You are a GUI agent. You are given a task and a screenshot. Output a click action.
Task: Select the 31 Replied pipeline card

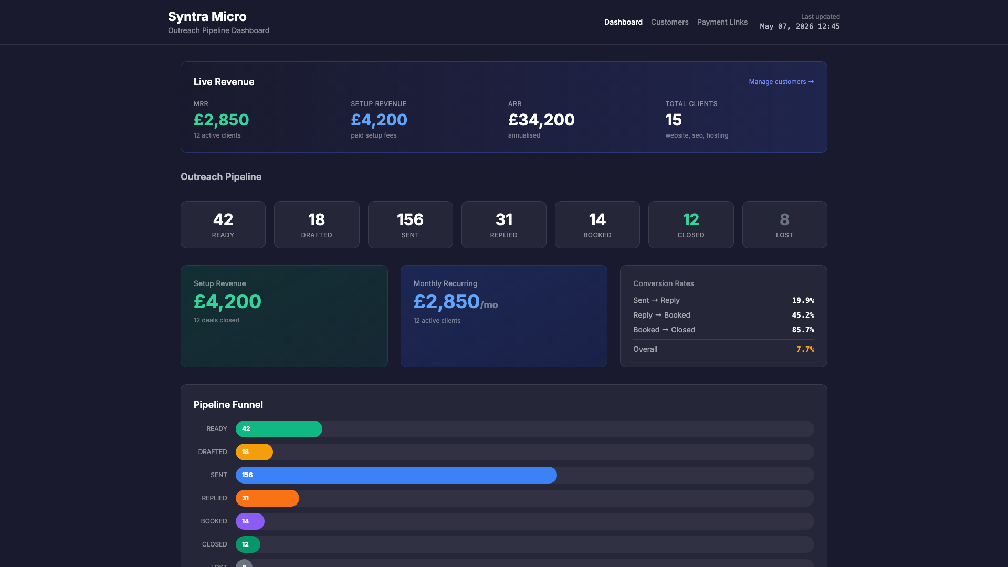[x=503, y=225]
